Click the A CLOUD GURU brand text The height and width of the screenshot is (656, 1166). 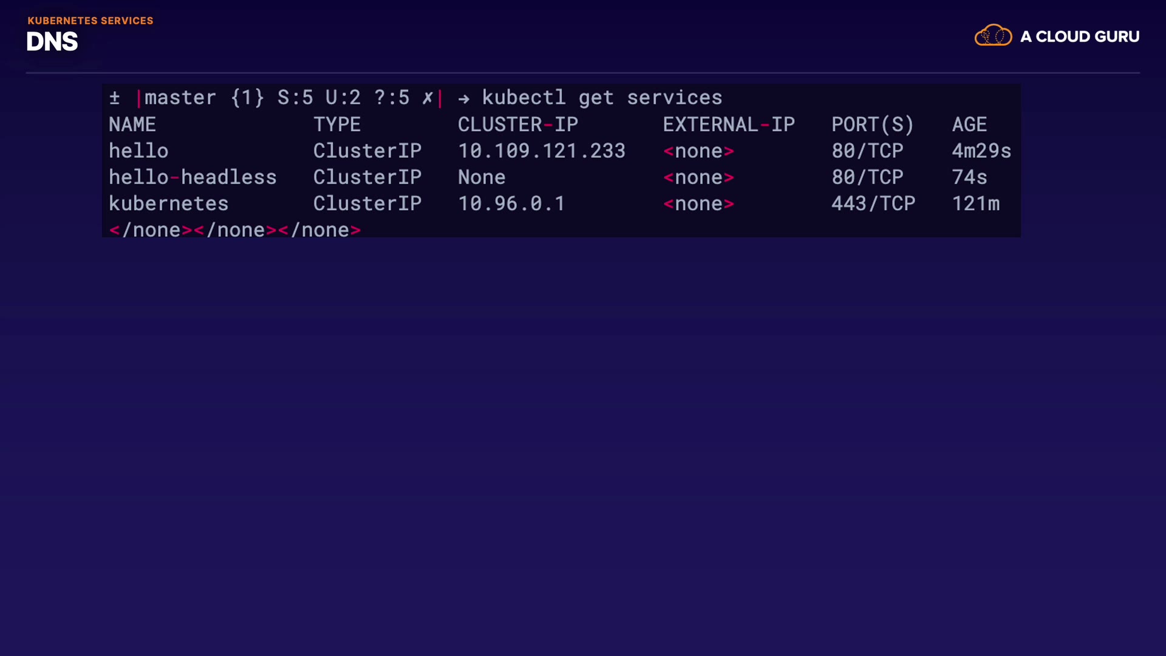pyautogui.click(x=1080, y=37)
